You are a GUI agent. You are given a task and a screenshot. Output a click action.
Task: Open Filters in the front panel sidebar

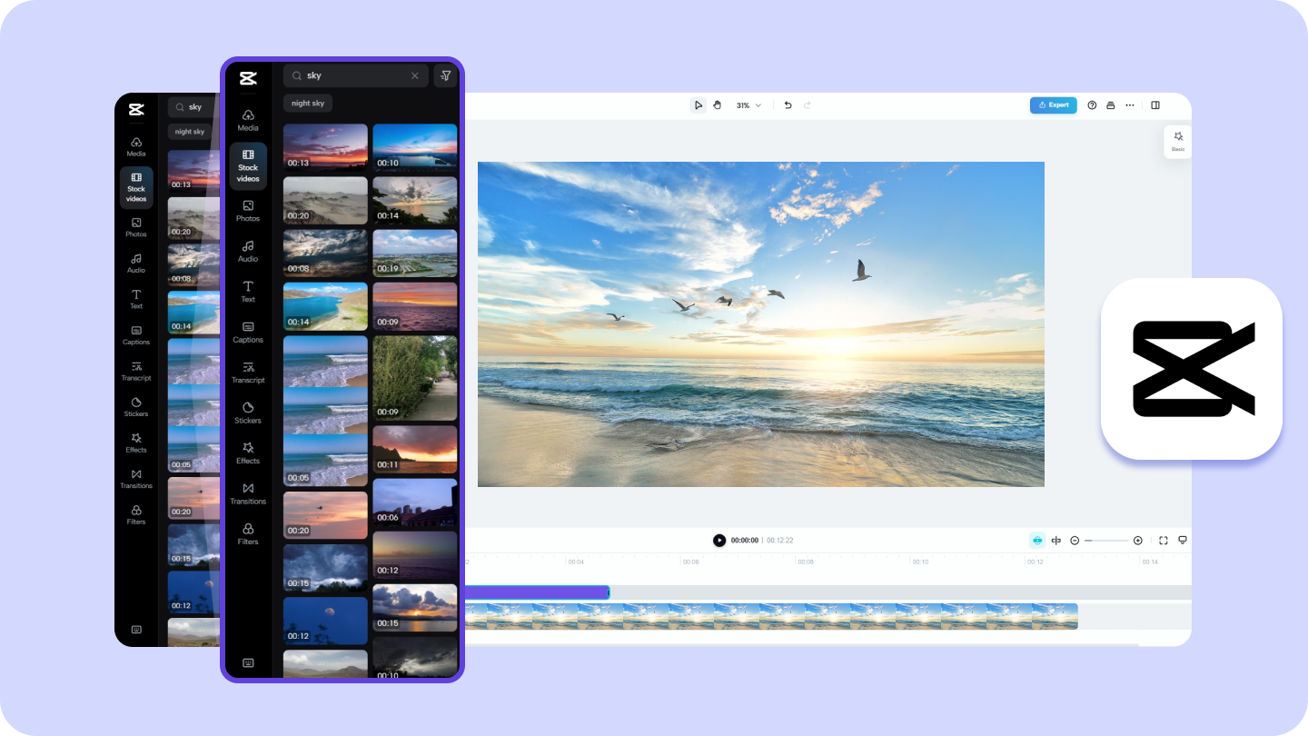tap(248, 534)
